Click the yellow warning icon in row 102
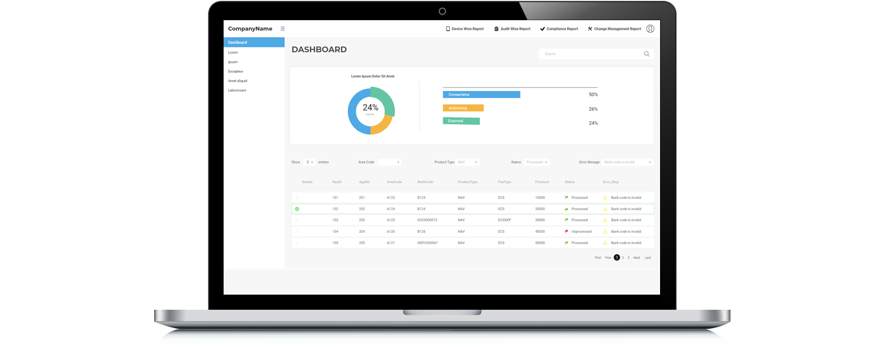The height and width of the screenshot is (347, 878). 605,209
